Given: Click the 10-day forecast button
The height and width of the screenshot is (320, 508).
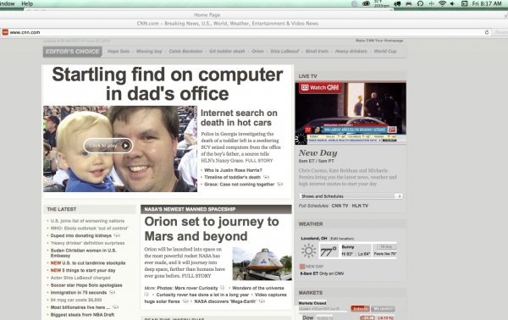Looking at the screenshot, I should click(x=386, y=247).
